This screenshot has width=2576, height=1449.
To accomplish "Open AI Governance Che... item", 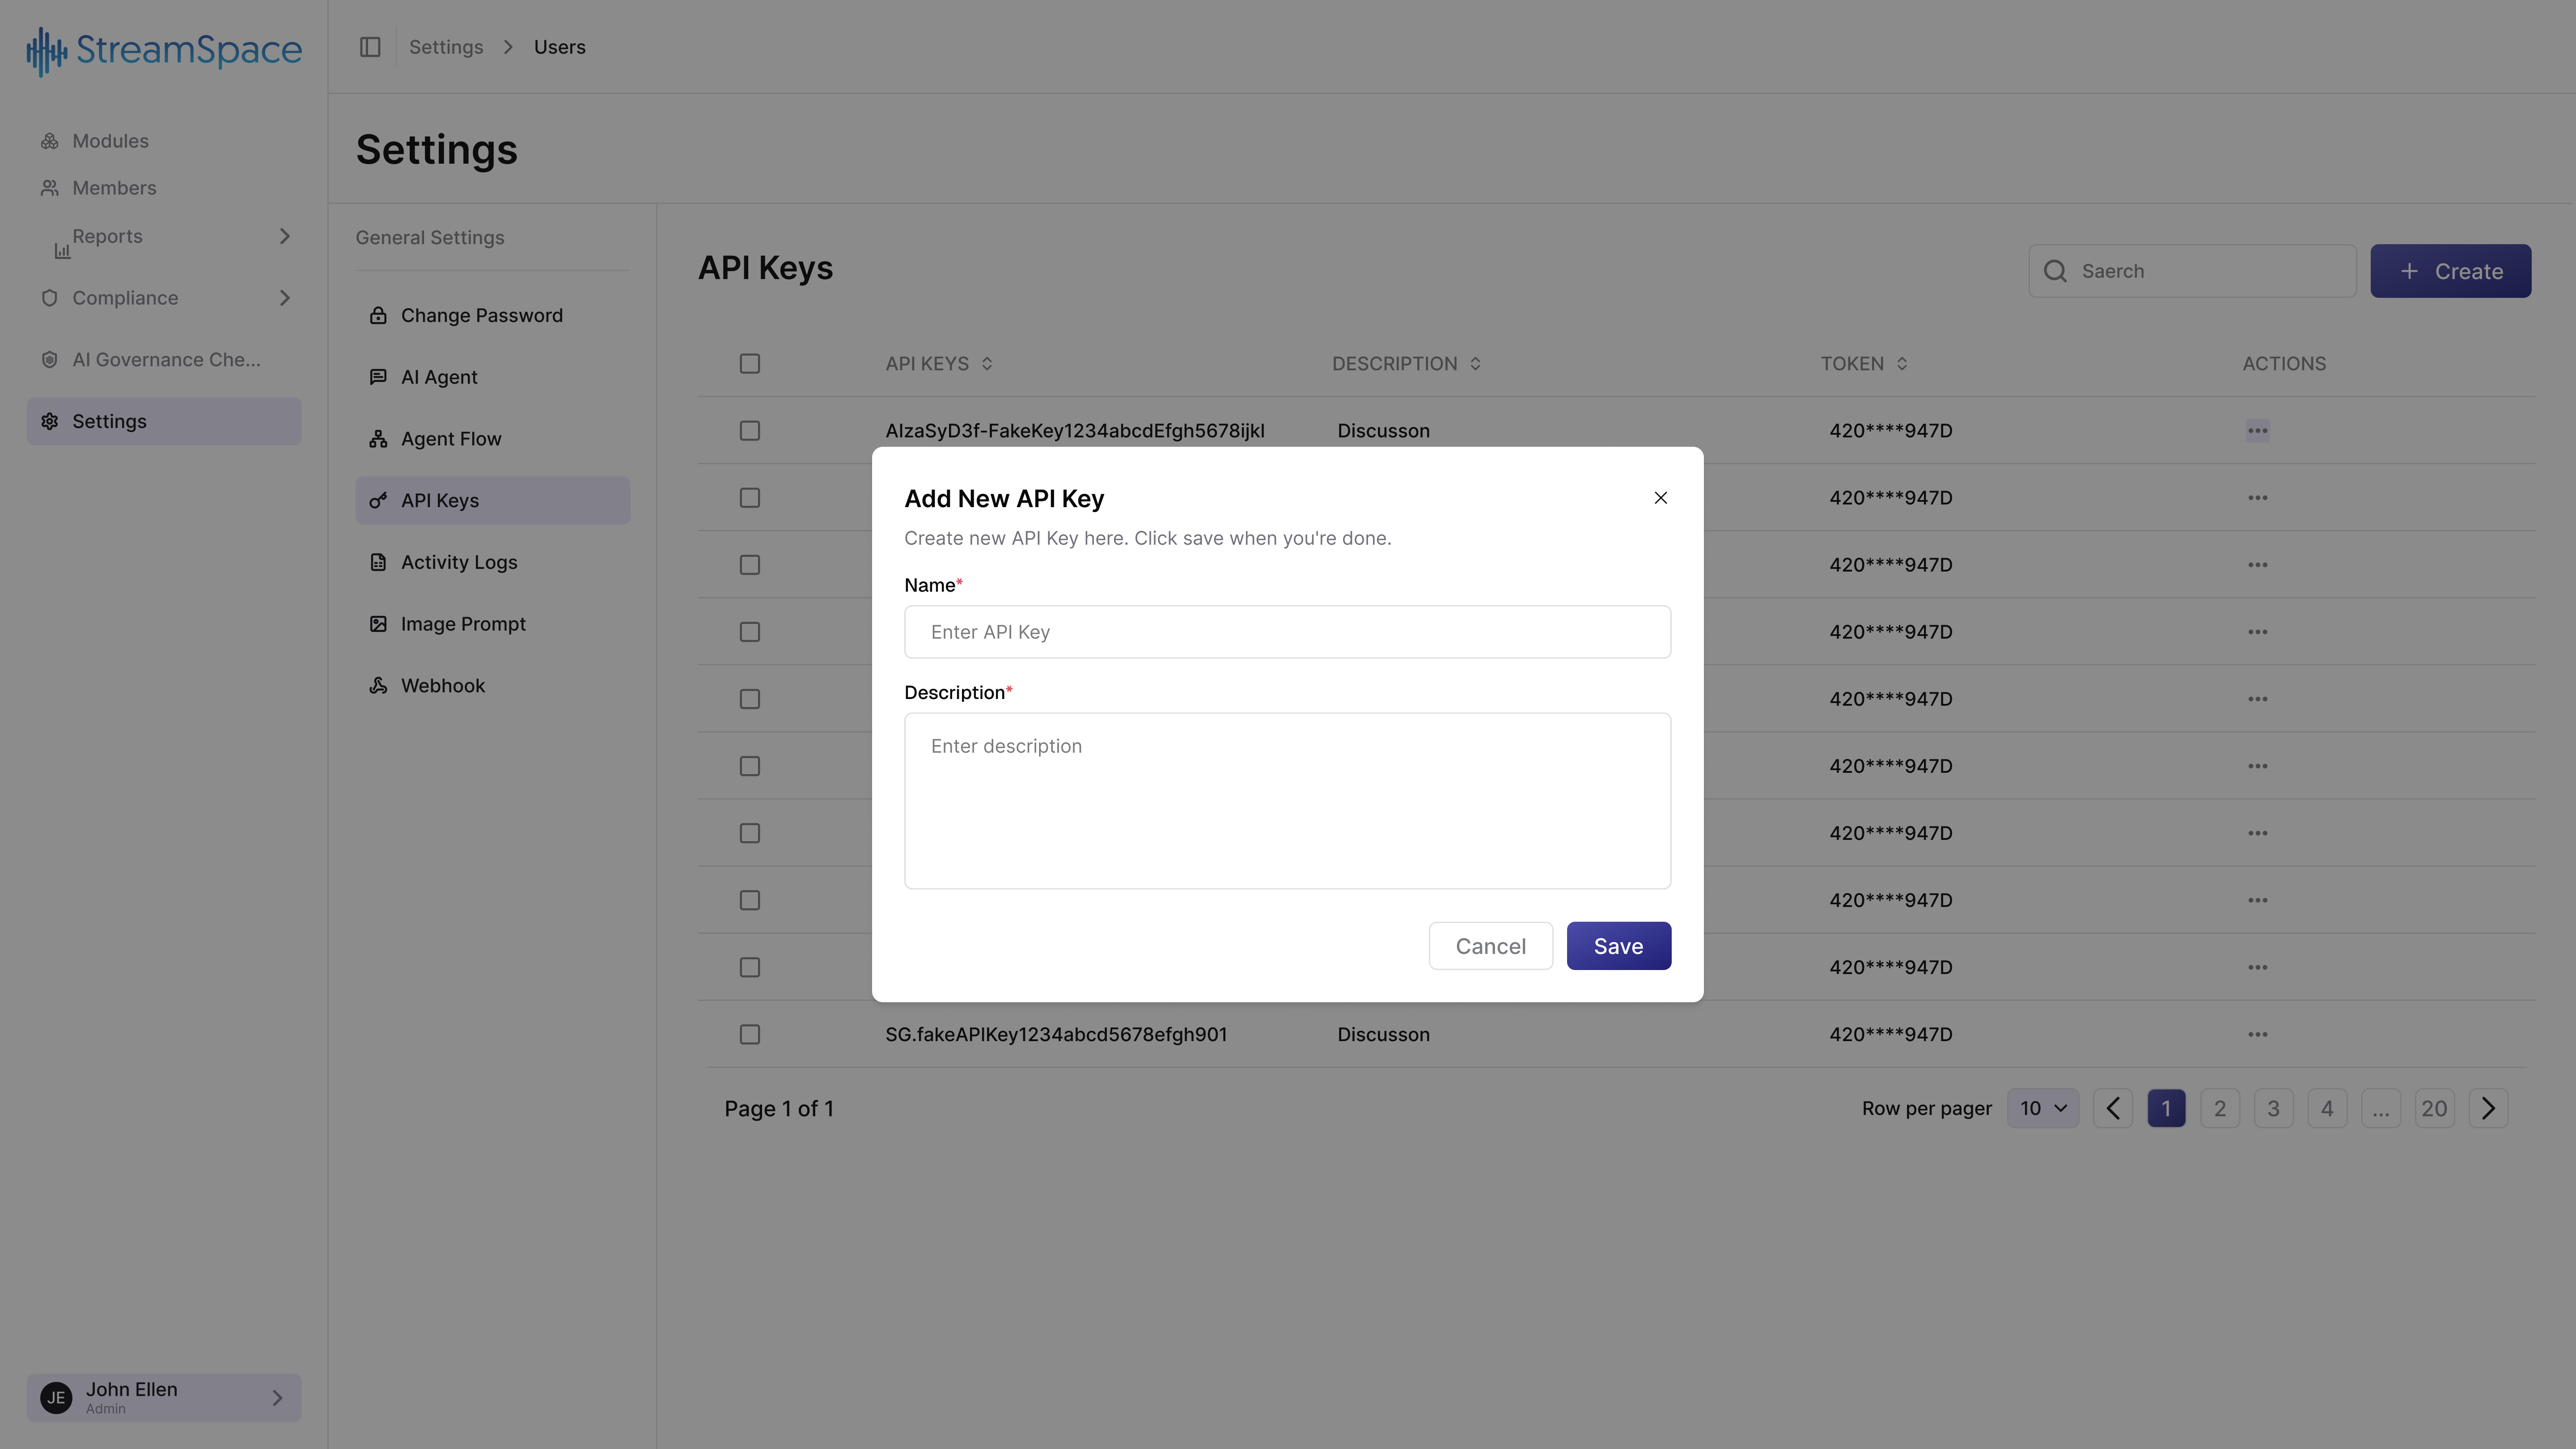I will click(x=164, y=360).
